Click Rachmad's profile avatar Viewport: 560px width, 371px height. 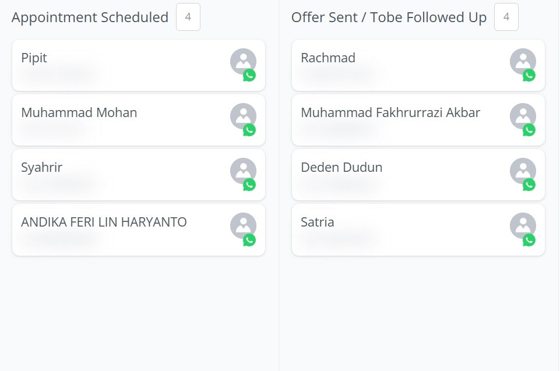(x=522, y=61)
